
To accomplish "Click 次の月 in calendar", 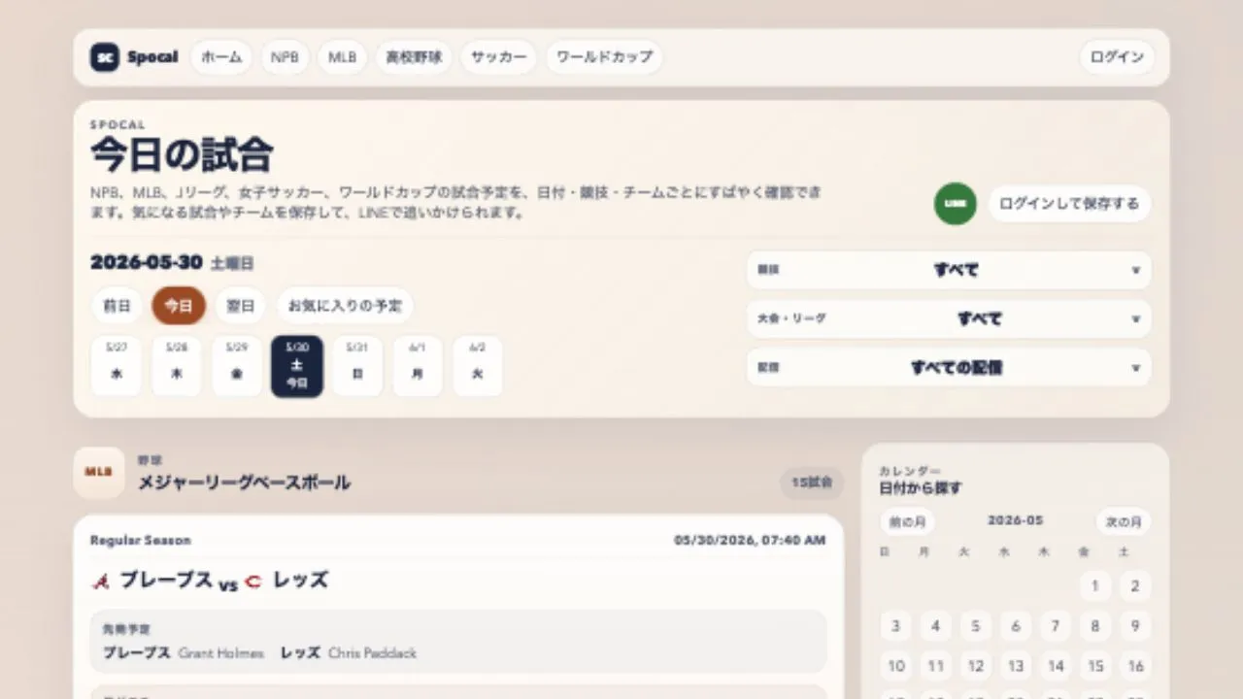I will 1124,521.
